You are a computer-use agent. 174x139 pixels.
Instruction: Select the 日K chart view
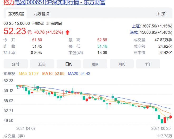click(69, 64)
